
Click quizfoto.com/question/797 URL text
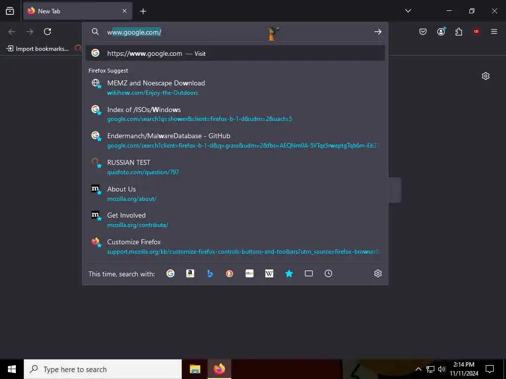tap(143, 172)
